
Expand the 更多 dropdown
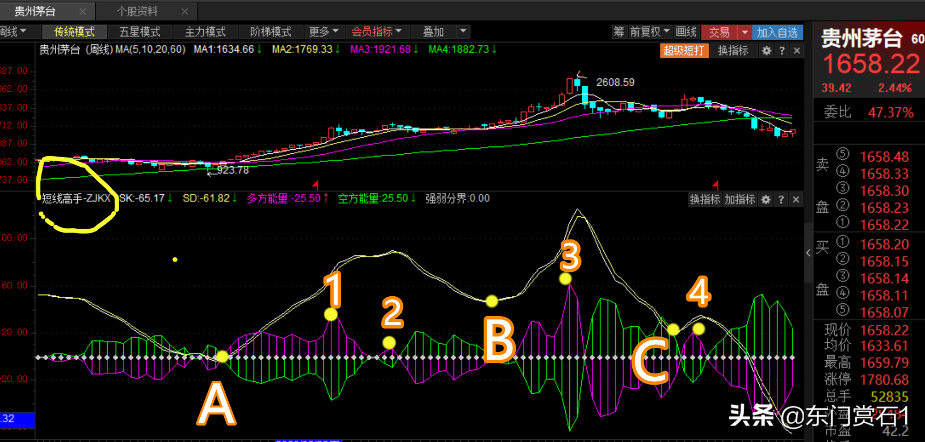323,32
